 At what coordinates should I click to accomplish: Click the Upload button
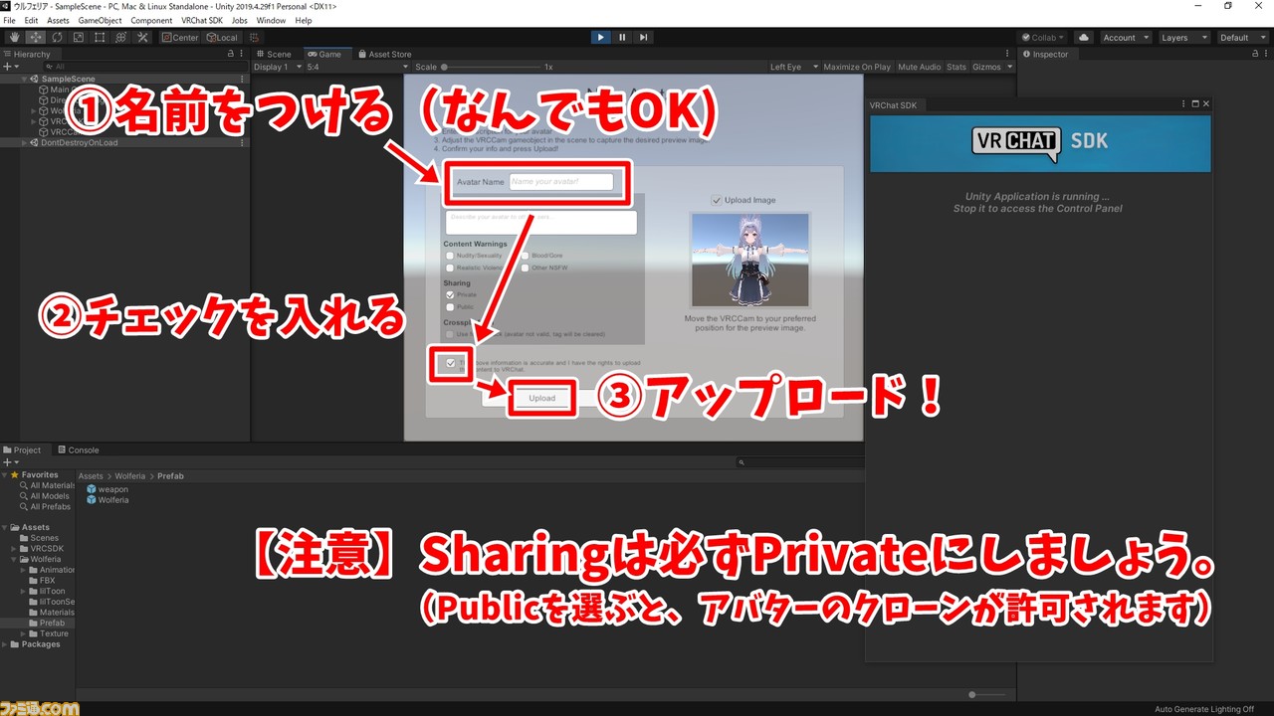click(542, 398)
